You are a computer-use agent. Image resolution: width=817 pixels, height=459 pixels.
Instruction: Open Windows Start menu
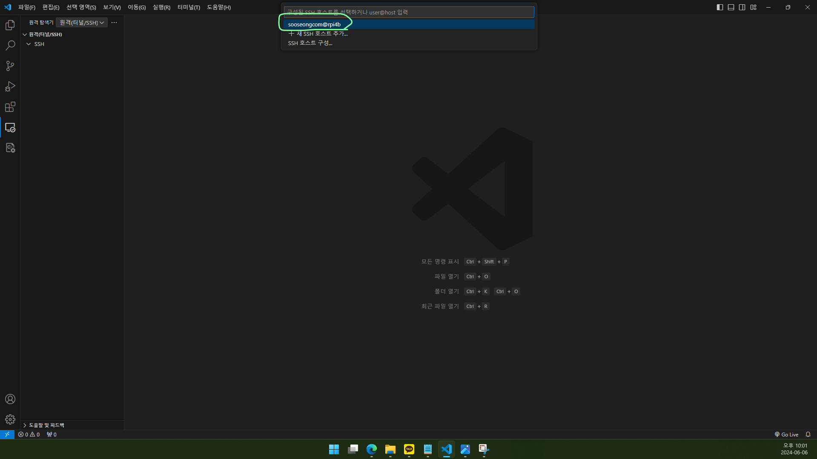334,449
